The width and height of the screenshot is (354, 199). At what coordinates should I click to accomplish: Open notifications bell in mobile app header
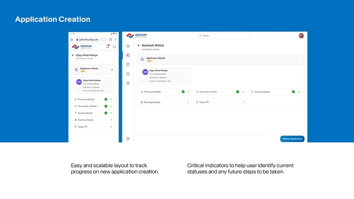[108, 47]
